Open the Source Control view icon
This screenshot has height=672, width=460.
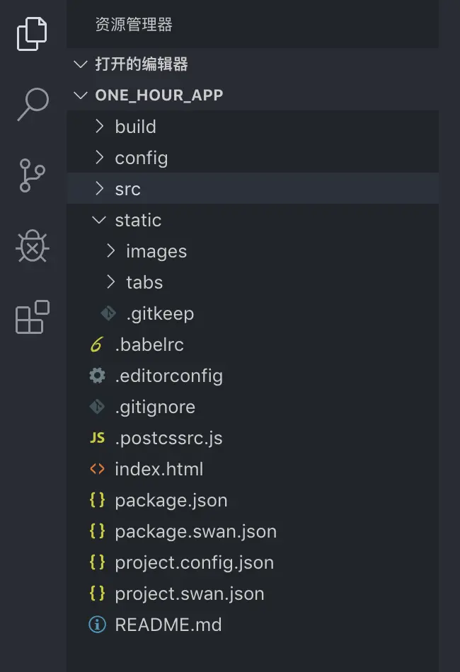[x=33, y=175]
